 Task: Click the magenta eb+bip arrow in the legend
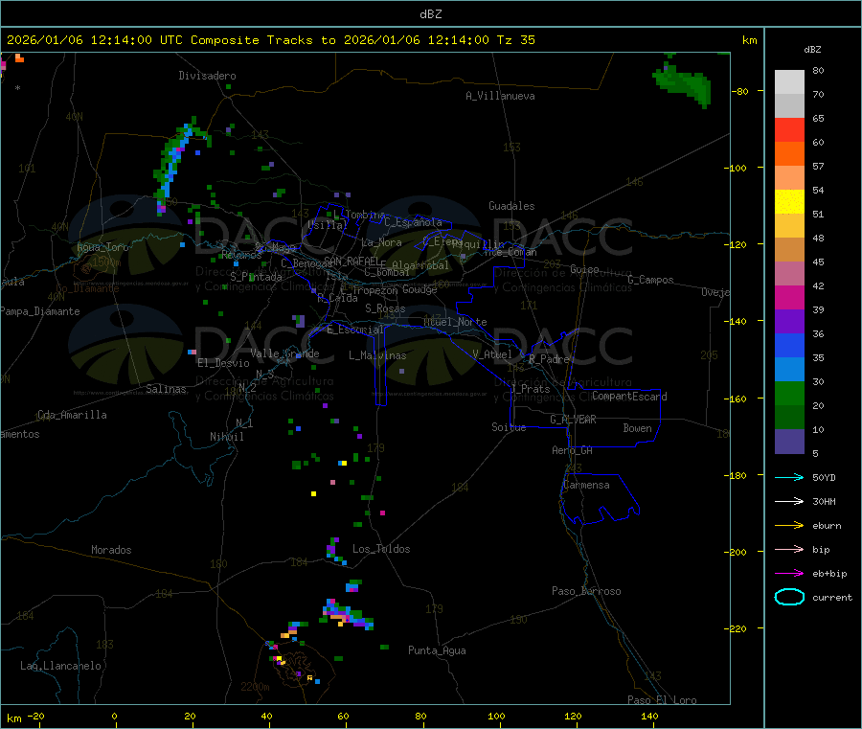pyautogui.click(x=789, y=574)
